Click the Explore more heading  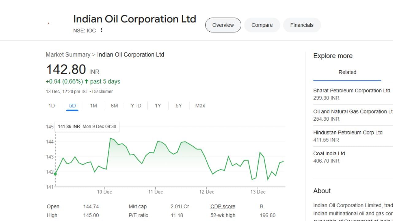[x=333, y=56]
